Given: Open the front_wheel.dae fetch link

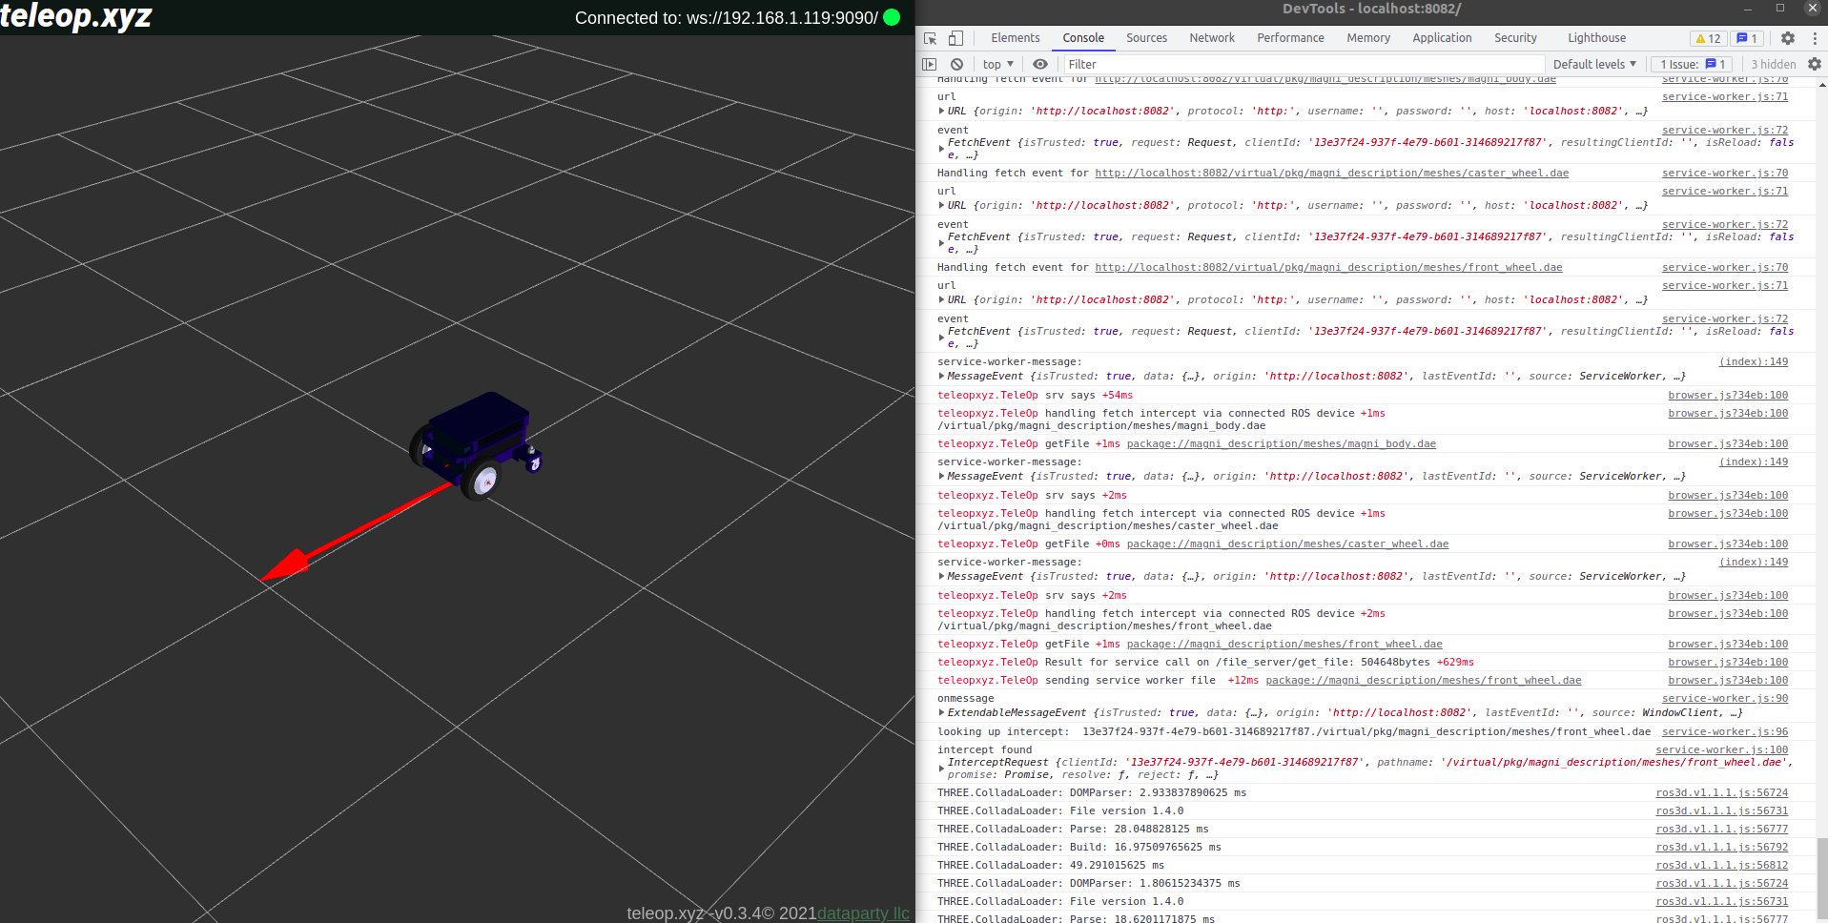Looking at the screenshot, I should coord(1329,267).
